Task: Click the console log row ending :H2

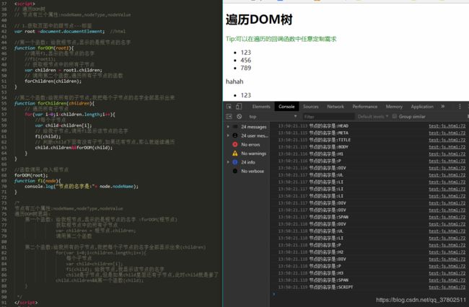Action: point(369,252)
